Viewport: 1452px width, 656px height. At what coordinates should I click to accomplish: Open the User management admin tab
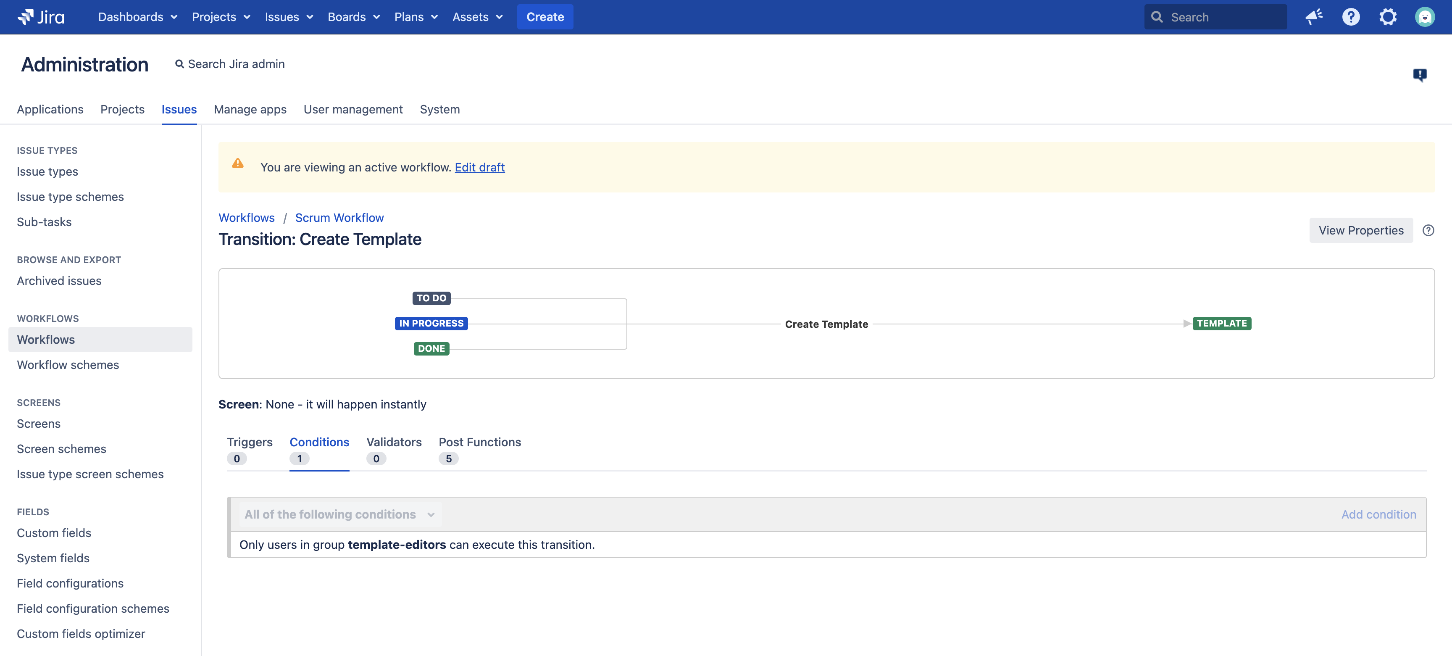click(x=353, y=109)
